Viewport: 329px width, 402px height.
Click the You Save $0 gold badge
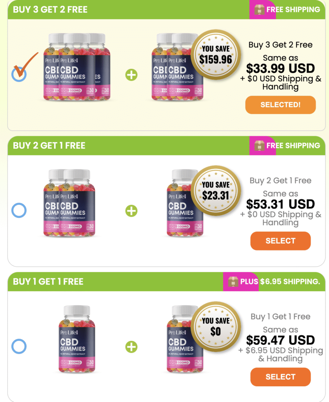[216, 326]
